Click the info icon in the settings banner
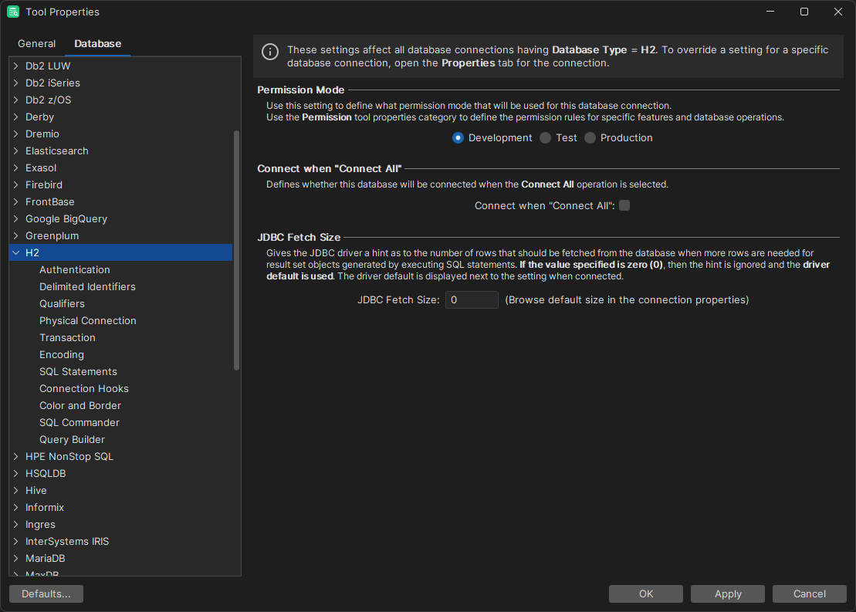856x612 pixels. tap(269, 52)
